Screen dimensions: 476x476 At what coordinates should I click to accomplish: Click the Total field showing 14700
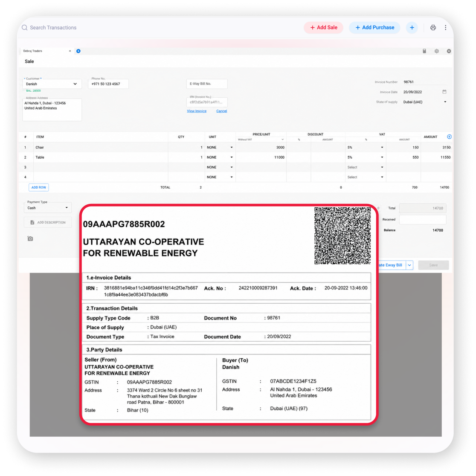pos(423,208)
